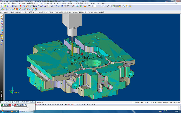Click the pencil sketch icon in the left sidebar
181x113 pixels.
pos(2,16)
